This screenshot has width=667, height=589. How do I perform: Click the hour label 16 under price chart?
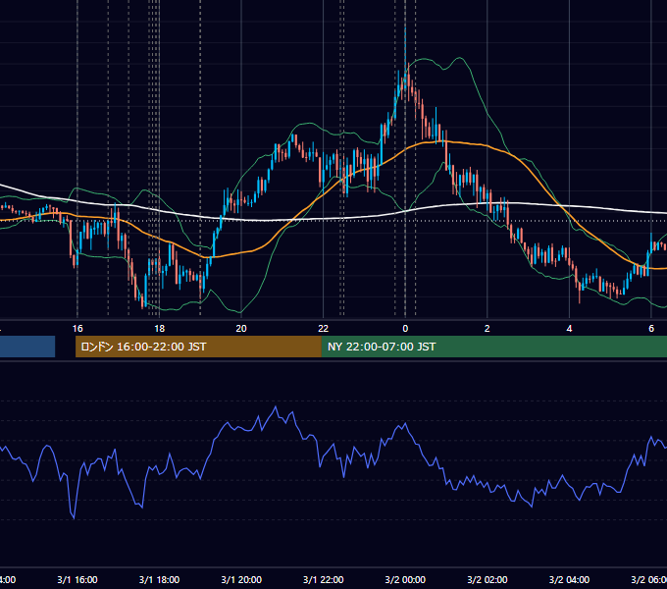[77, 329]
